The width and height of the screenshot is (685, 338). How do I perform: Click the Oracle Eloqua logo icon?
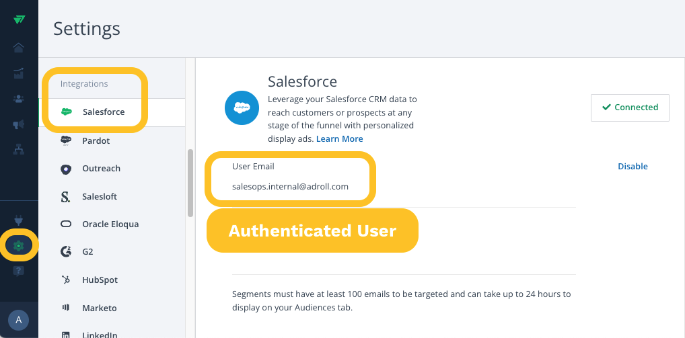point(66,224)
